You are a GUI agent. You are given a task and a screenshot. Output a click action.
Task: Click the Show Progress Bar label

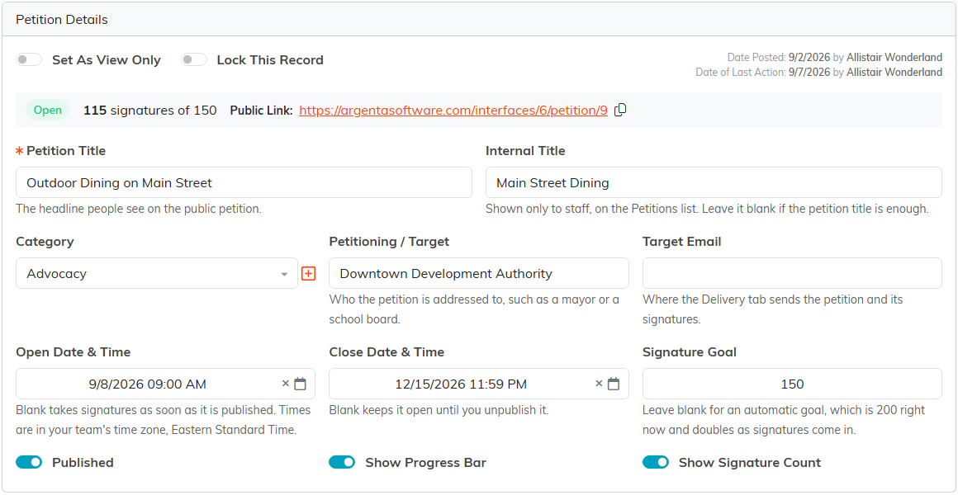426,463
